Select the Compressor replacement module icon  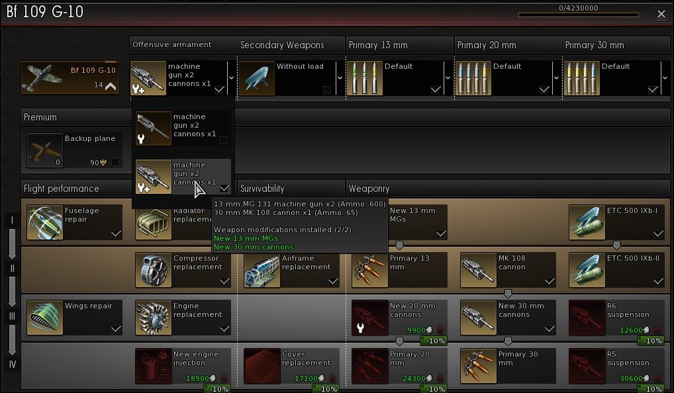pyautogui.click(x=154, y=270)
